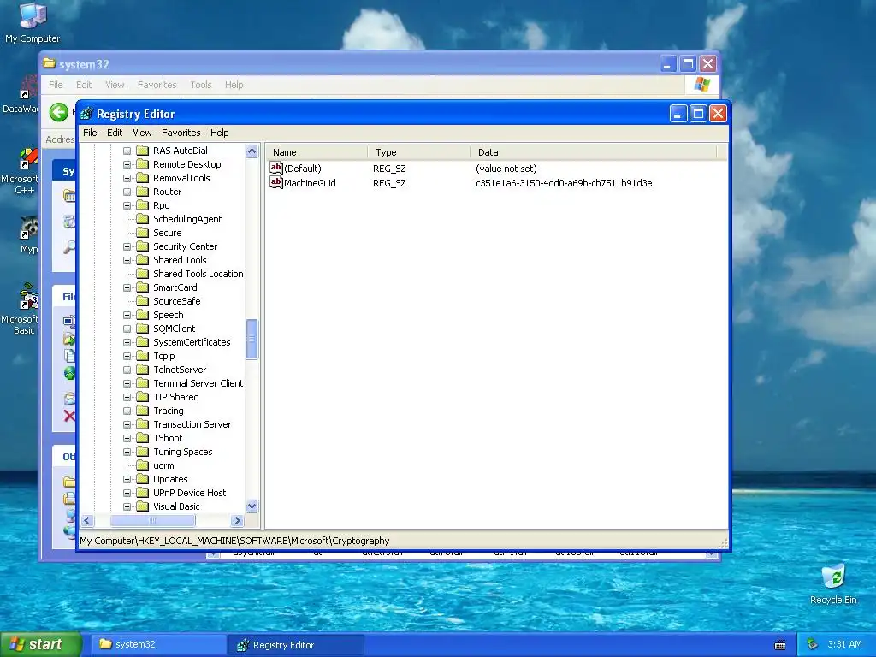Viewport: 876px width, 657px height.
Task: Select the UPnP Device Host key
Action: 189,493
